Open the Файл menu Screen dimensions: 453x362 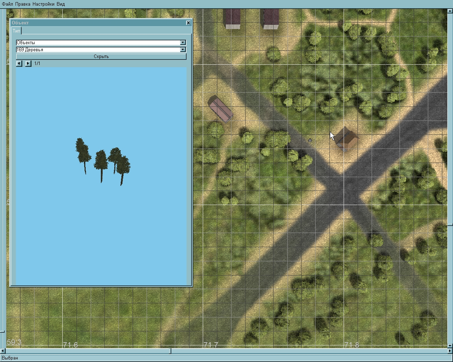click(x=7, y=4)
